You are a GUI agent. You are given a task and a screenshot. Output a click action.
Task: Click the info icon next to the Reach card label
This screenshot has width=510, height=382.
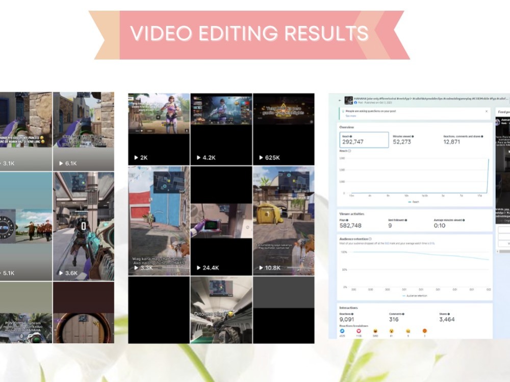(x=351, y=137)
